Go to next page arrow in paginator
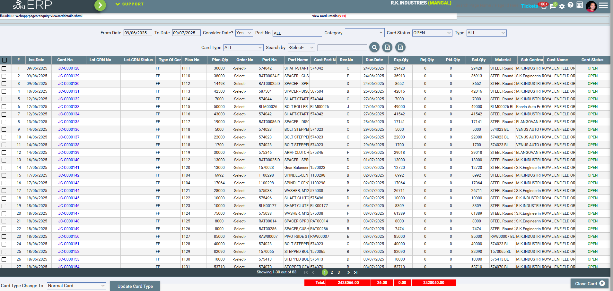Image resolution: width=613 pixels, height=291 pixels. pos(348,272)
